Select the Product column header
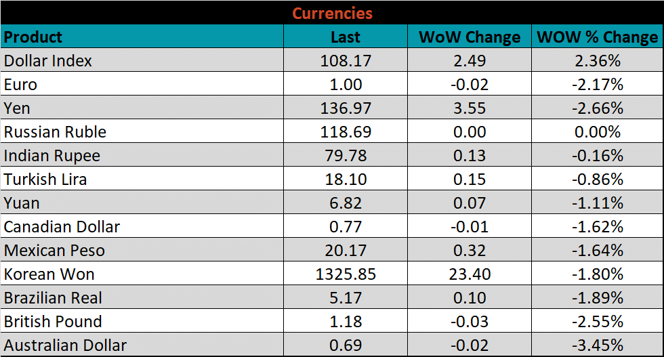The width and height of the screenshot is (664, 357). pos(33,37)
